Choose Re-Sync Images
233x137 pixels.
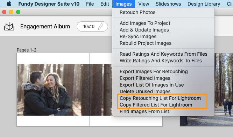(163, 36)
